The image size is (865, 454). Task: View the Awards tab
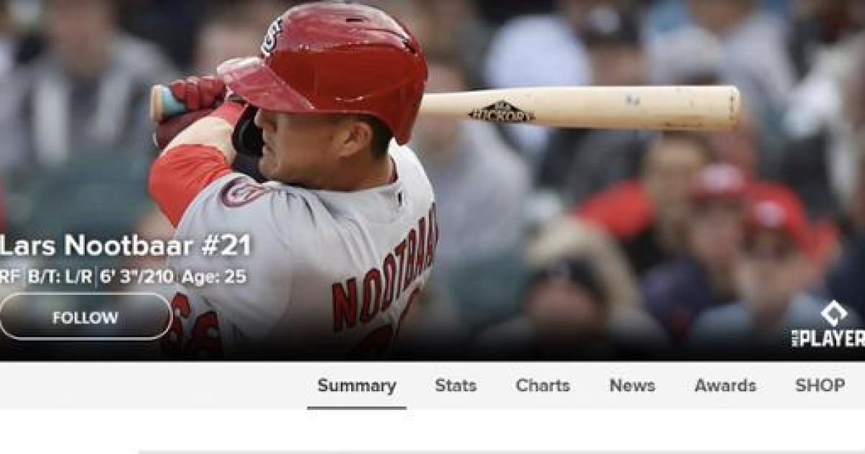coord(725,386)
